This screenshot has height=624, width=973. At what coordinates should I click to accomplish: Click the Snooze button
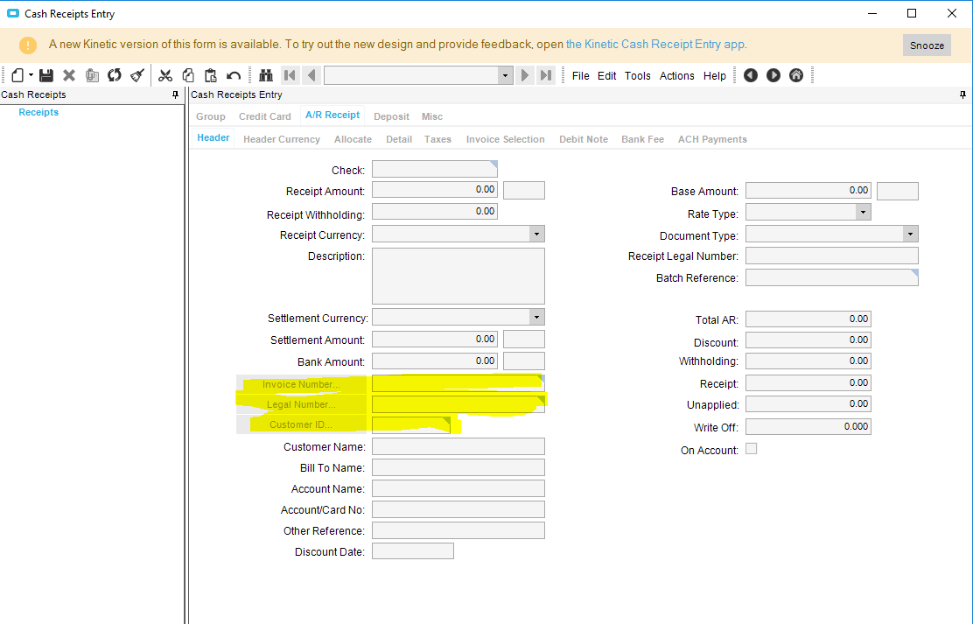click(927, 46)
